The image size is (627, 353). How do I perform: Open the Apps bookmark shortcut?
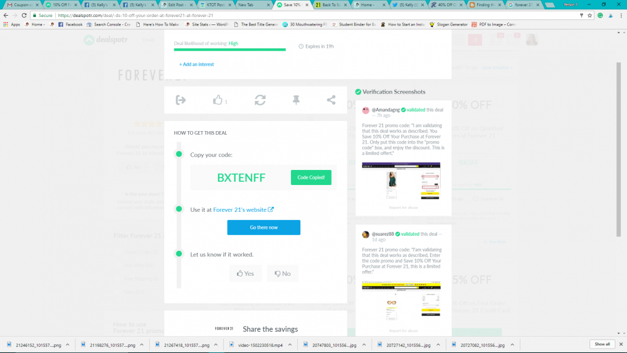(x=11, y=24)
